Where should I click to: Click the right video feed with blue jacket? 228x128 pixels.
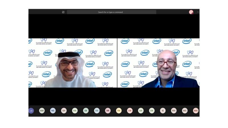pos(158,63)
